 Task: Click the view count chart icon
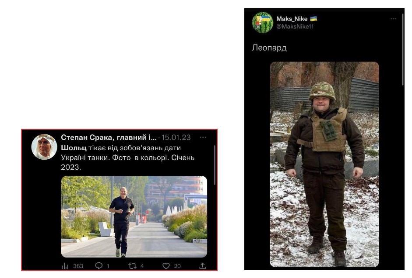click(65, 266)
